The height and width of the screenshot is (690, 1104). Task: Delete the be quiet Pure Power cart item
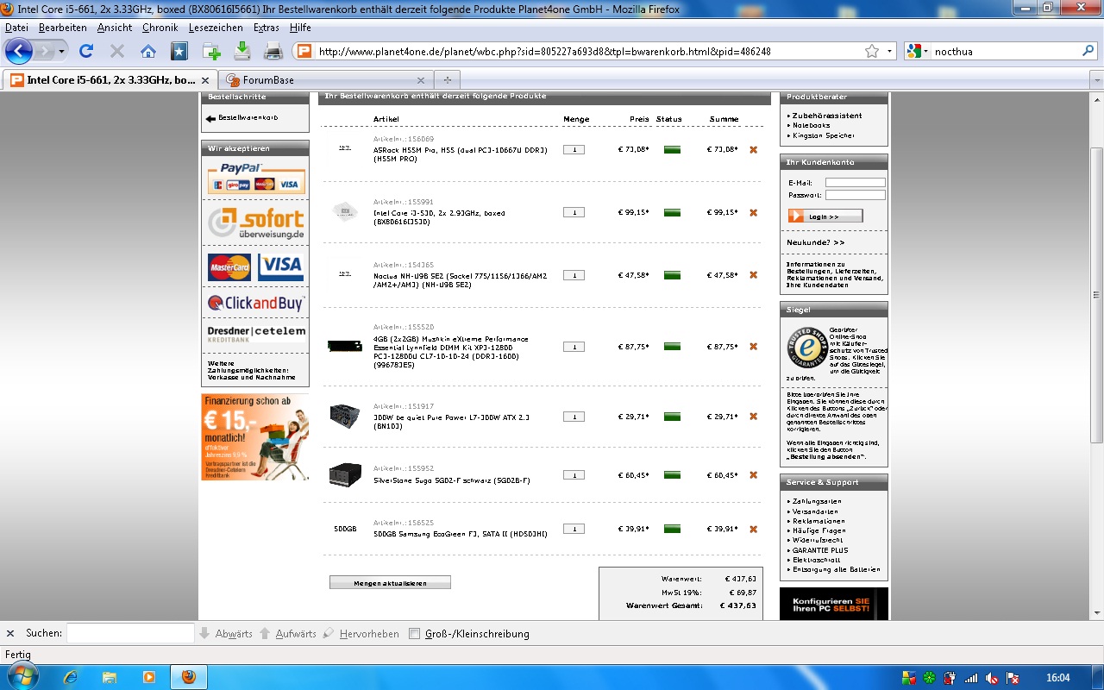[753, 417]
